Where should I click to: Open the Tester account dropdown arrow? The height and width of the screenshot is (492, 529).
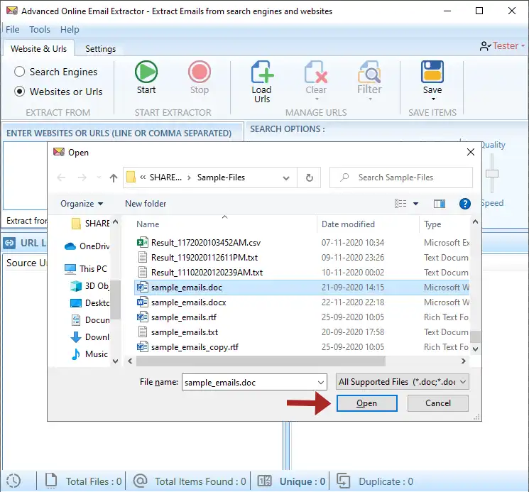coord(523,46)
